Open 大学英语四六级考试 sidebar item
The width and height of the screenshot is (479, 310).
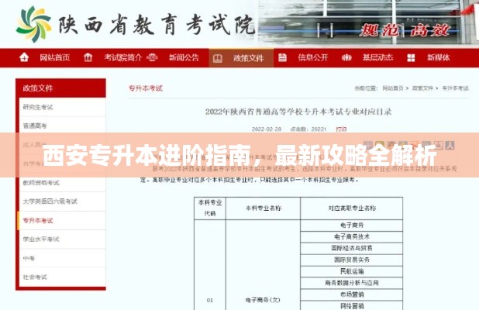[50, 201]
